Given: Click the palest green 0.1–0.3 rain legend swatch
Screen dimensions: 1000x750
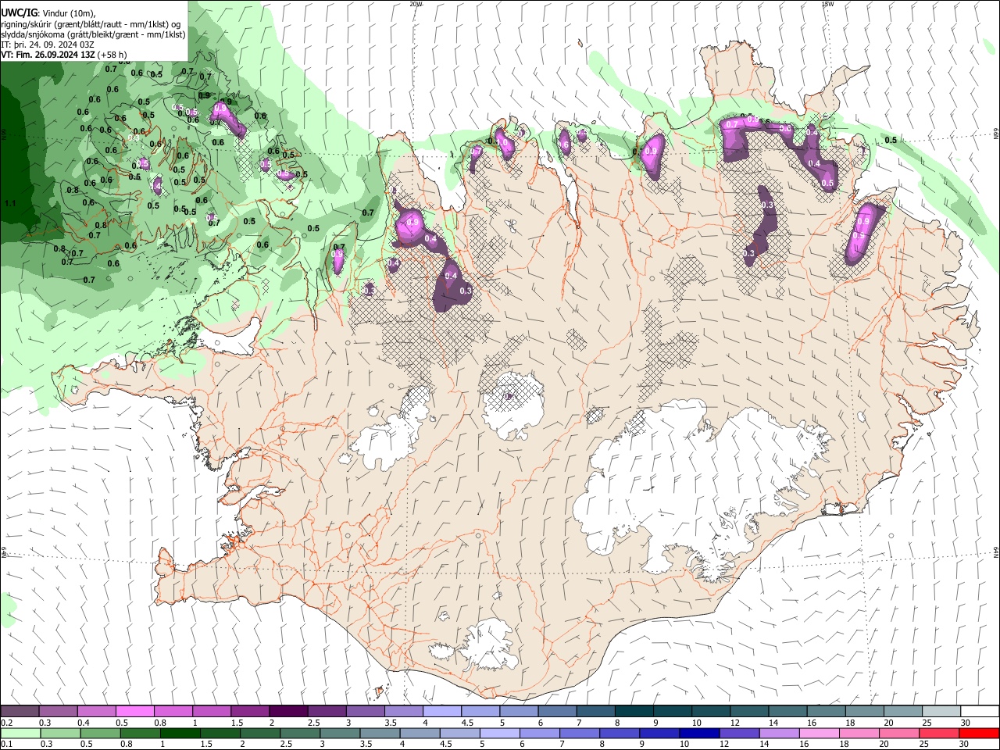Looking at the screenshot, I should pos(20,733).
